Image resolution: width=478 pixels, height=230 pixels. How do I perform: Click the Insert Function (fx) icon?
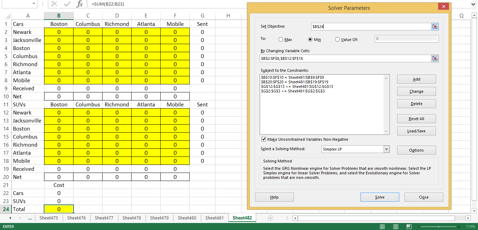(x=80, y=5)
